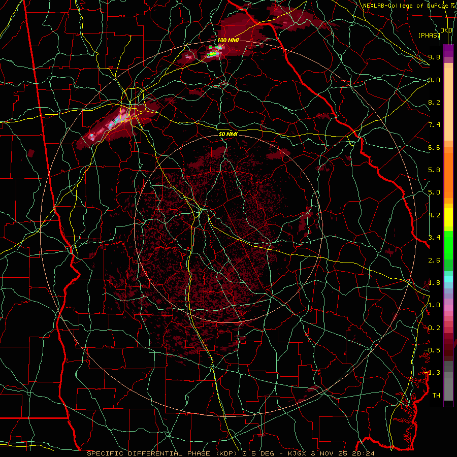Click the orange swatch near 5.8 on the color bar
This screenshot has width=457, height=457.
[448, 172]
